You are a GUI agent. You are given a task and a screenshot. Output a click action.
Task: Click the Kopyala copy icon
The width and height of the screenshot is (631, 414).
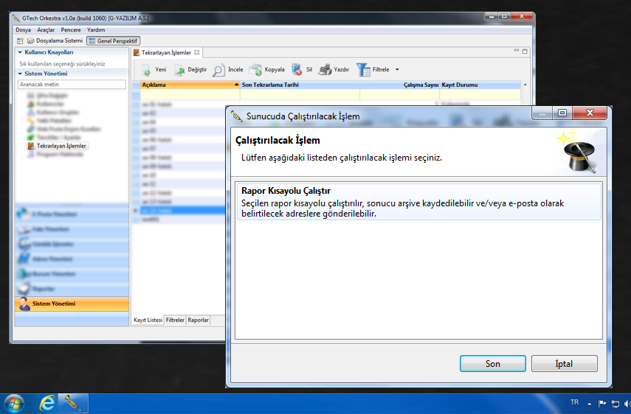pyautogui.click(x=255, y=70)
